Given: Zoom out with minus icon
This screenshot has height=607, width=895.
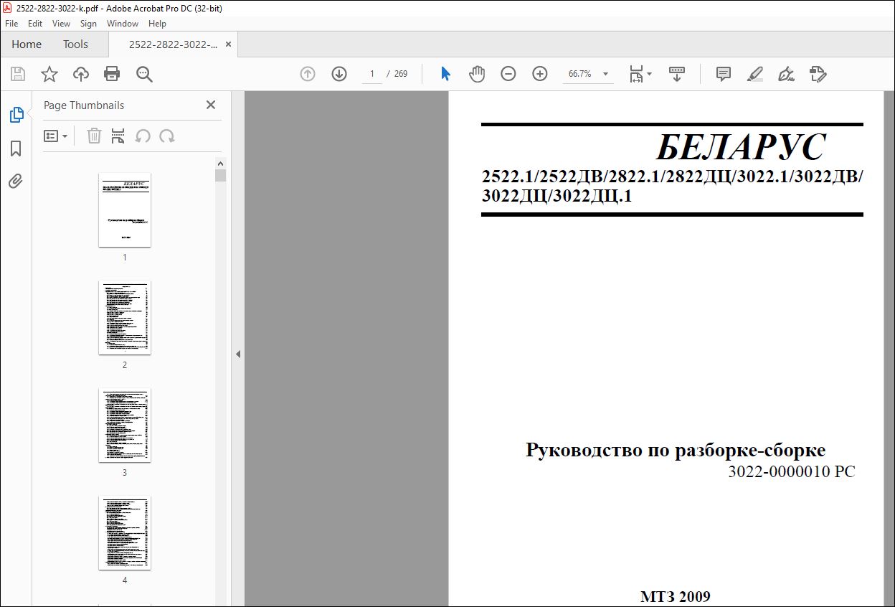Looking at the screenshot, I should tap(508, 74).
